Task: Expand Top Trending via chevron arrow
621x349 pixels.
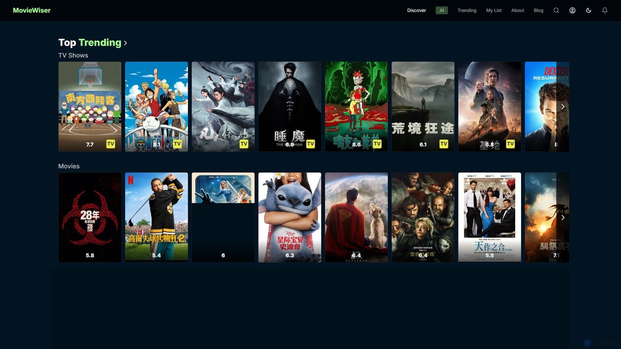Action: coord(125,43)
